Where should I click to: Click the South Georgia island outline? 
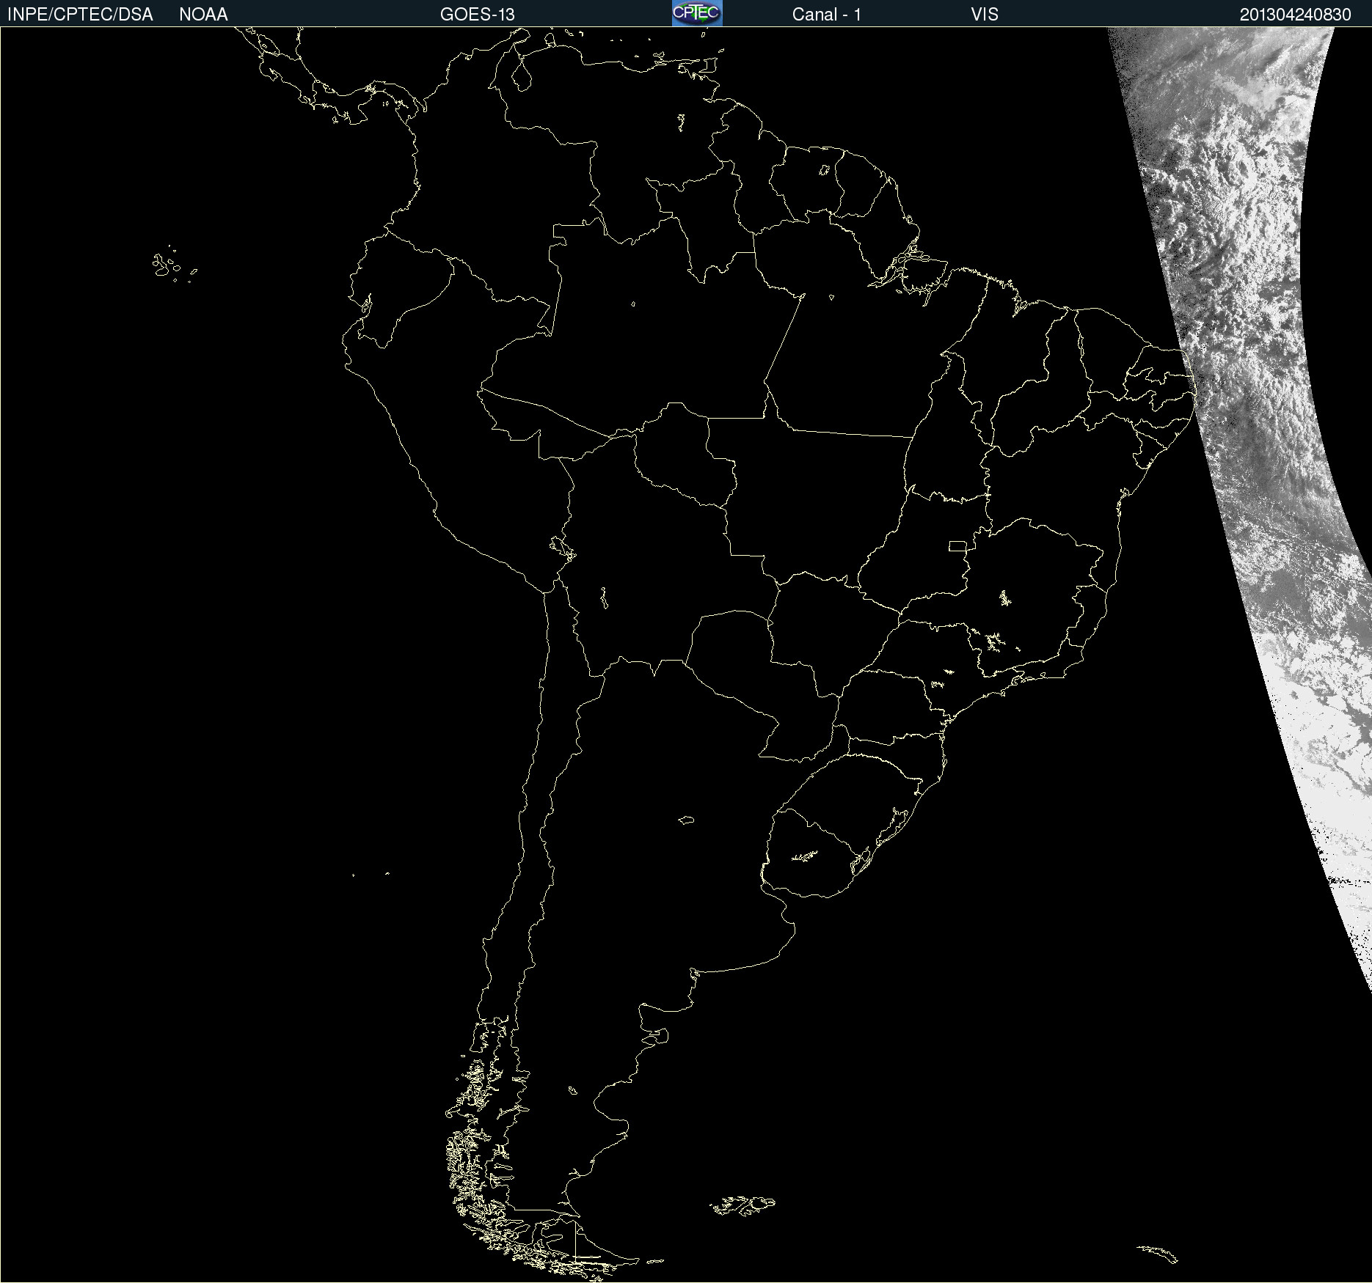(x=1158, y=1254)
